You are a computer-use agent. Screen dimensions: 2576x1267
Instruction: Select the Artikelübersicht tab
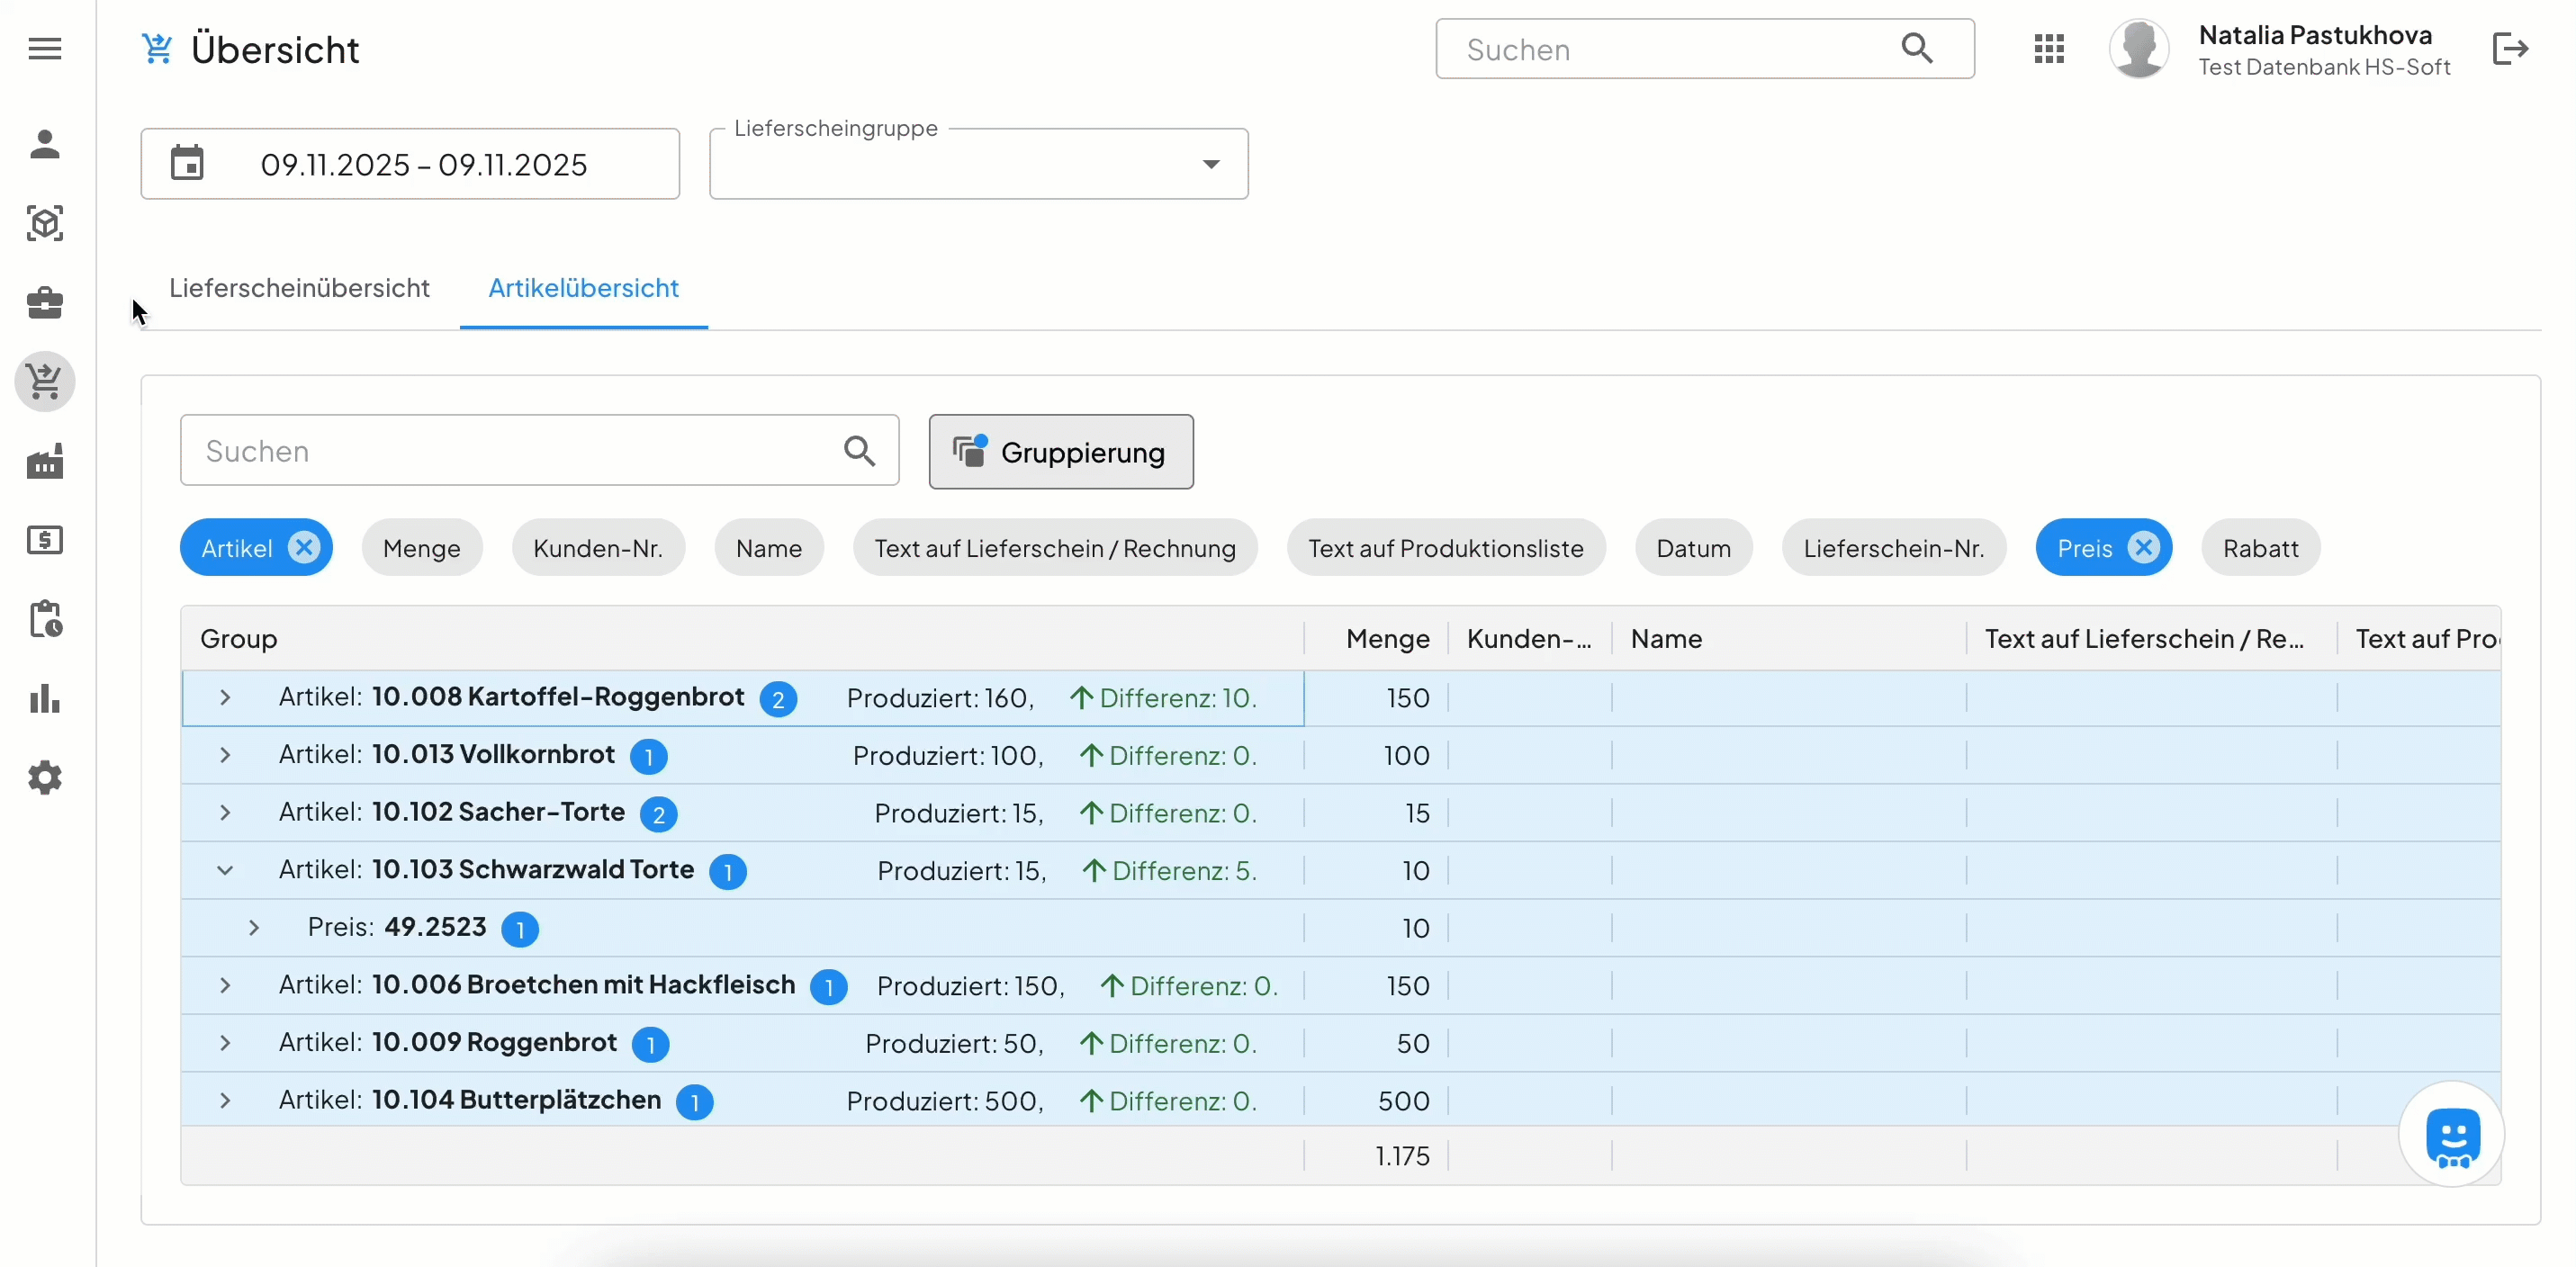click(583, 288)
